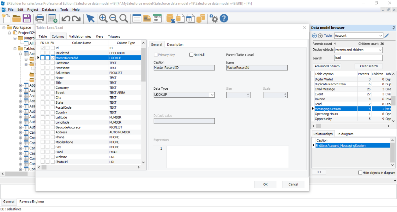Click the Clear search button

[x=369, y=66]
